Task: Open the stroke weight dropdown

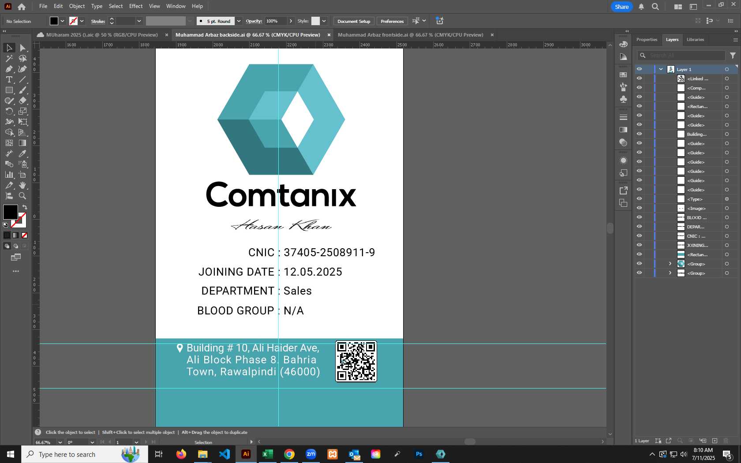Action: click(139, 21)
